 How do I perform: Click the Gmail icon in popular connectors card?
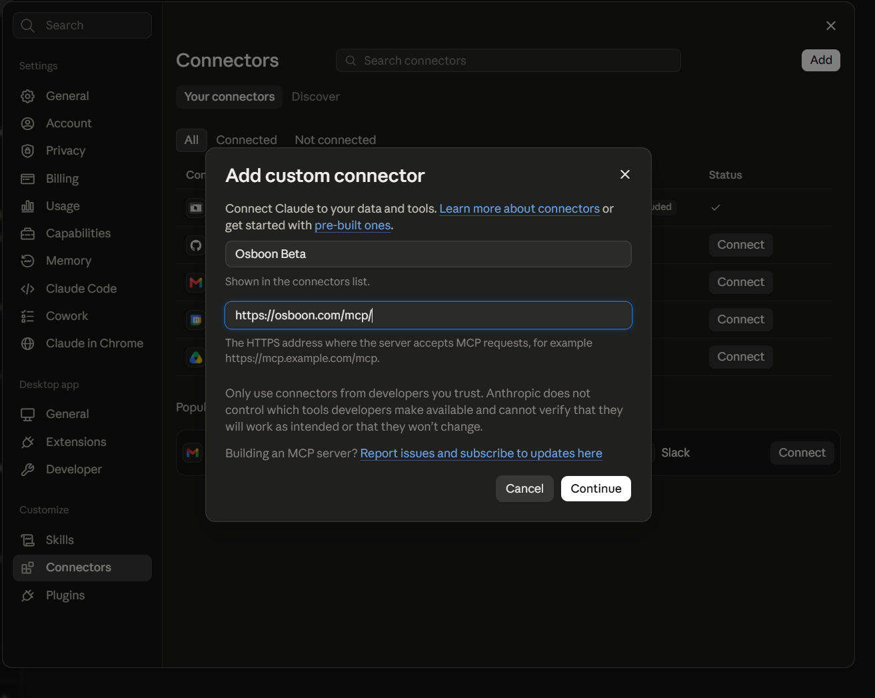point(193,453)
